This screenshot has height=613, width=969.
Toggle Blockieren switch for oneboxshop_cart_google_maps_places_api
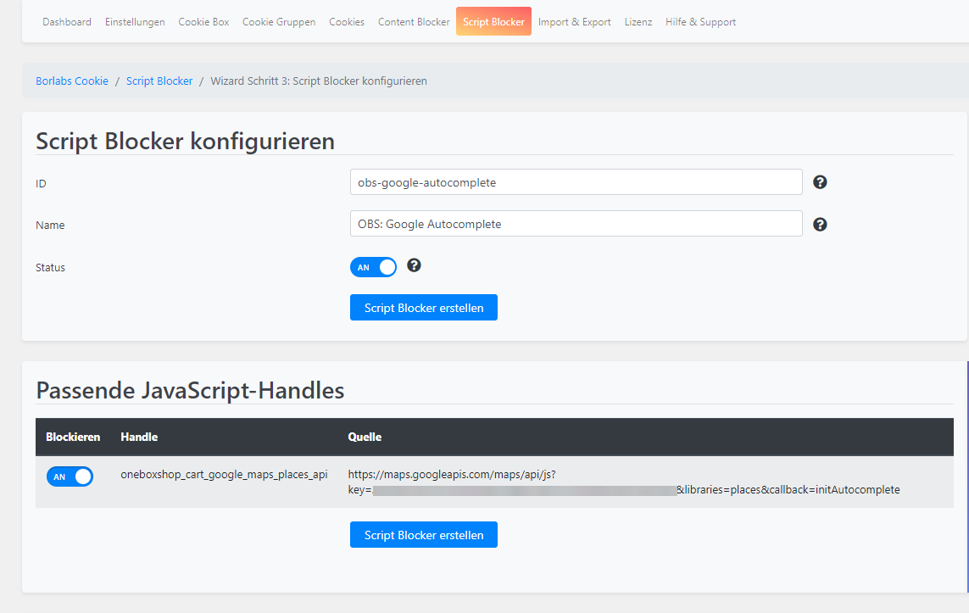point(70,476)
